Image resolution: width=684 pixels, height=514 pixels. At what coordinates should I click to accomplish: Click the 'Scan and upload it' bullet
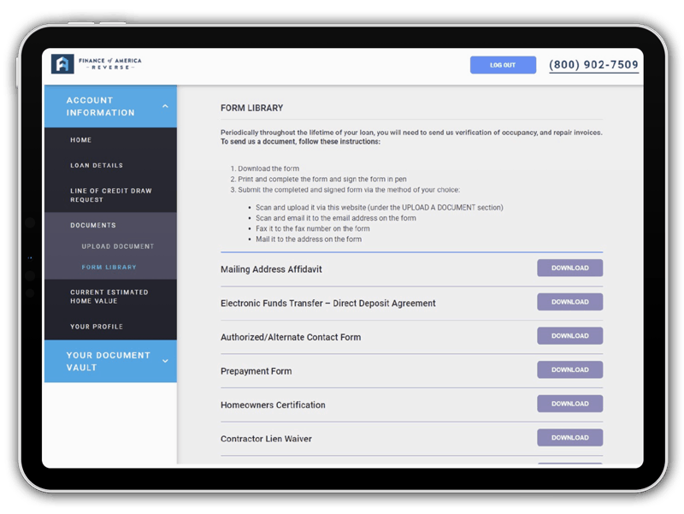point(379,208)
